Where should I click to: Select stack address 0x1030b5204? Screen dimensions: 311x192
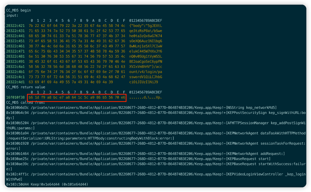pyautogui.click(x=17, y=123)
